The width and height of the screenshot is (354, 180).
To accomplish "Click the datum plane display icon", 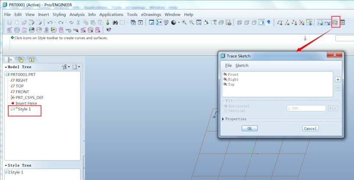I will [280, 22].
